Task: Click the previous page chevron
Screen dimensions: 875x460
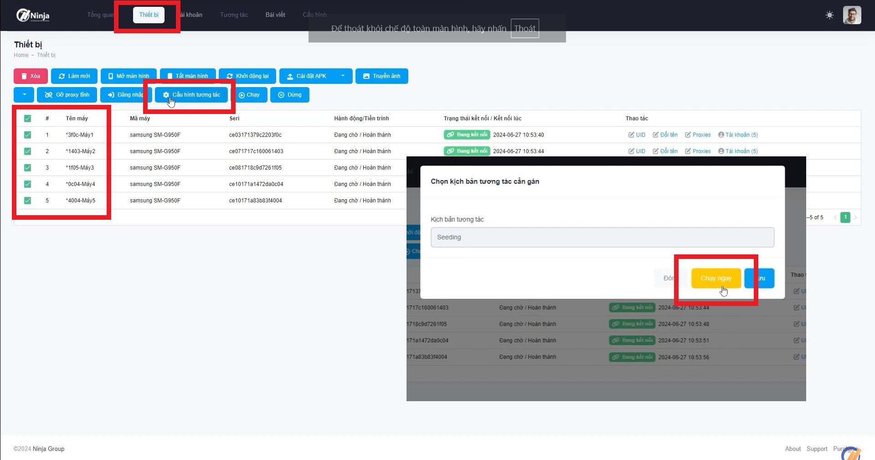Action: (x=835, y=217)
